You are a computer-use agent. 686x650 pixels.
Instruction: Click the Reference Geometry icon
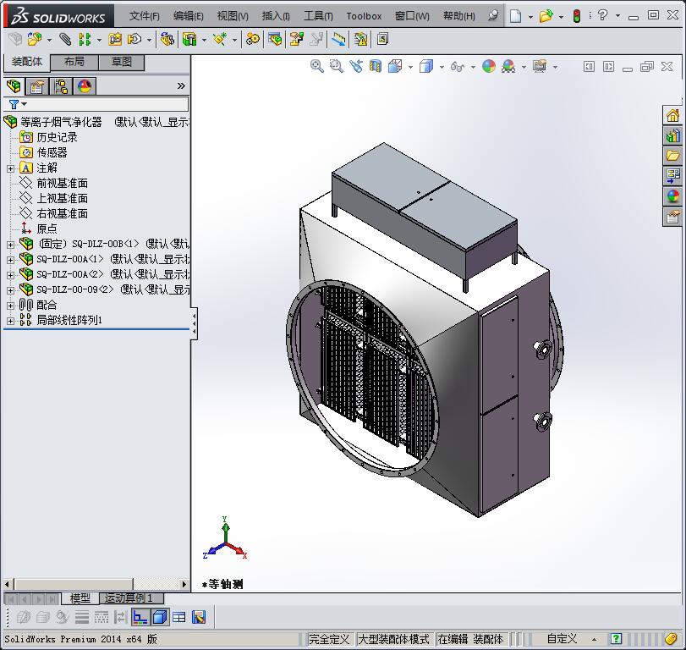(x=220, y=40)
